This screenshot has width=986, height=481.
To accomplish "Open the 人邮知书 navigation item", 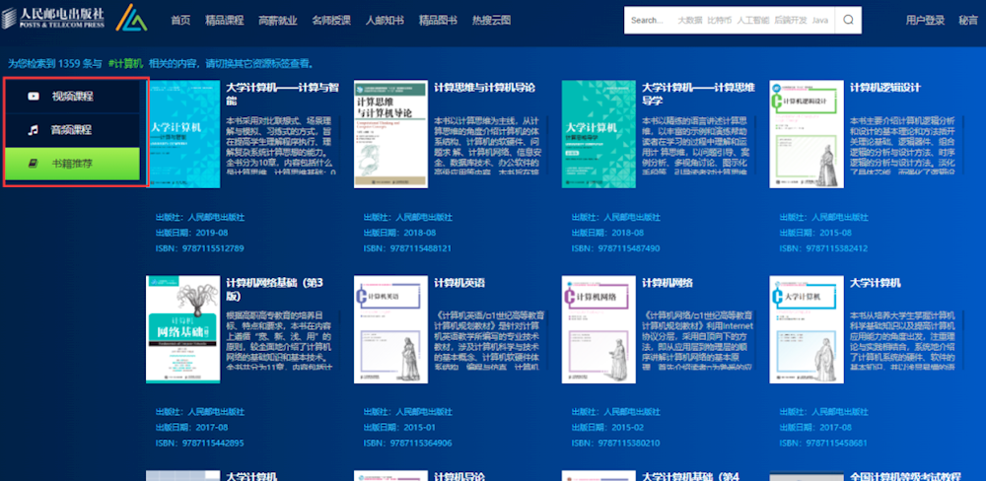I will (385, 20).
